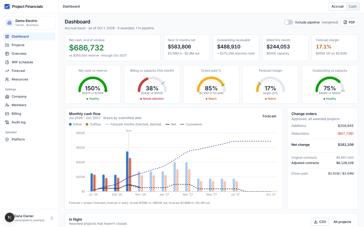Switch to Accrual basis
Screen dimensions: 364x227
[x=337, y=7]
